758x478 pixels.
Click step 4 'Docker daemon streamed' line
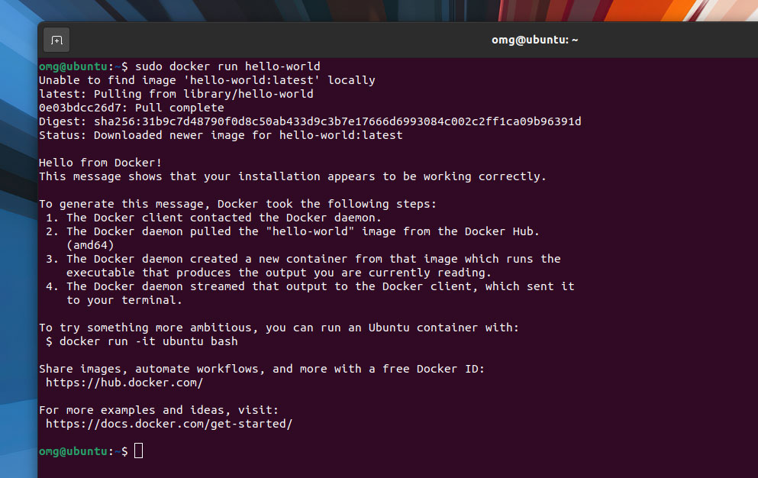pos(310,286)
